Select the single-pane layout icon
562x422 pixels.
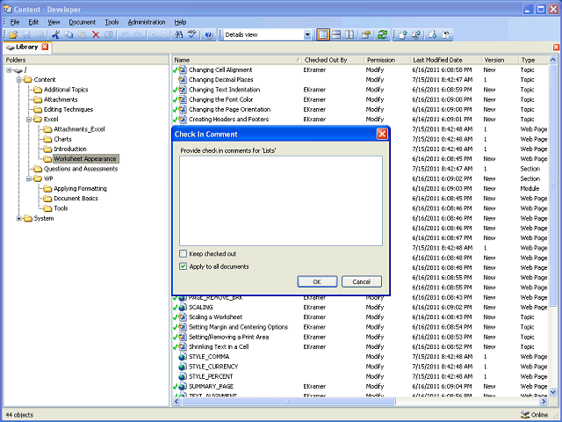[323, 35]
